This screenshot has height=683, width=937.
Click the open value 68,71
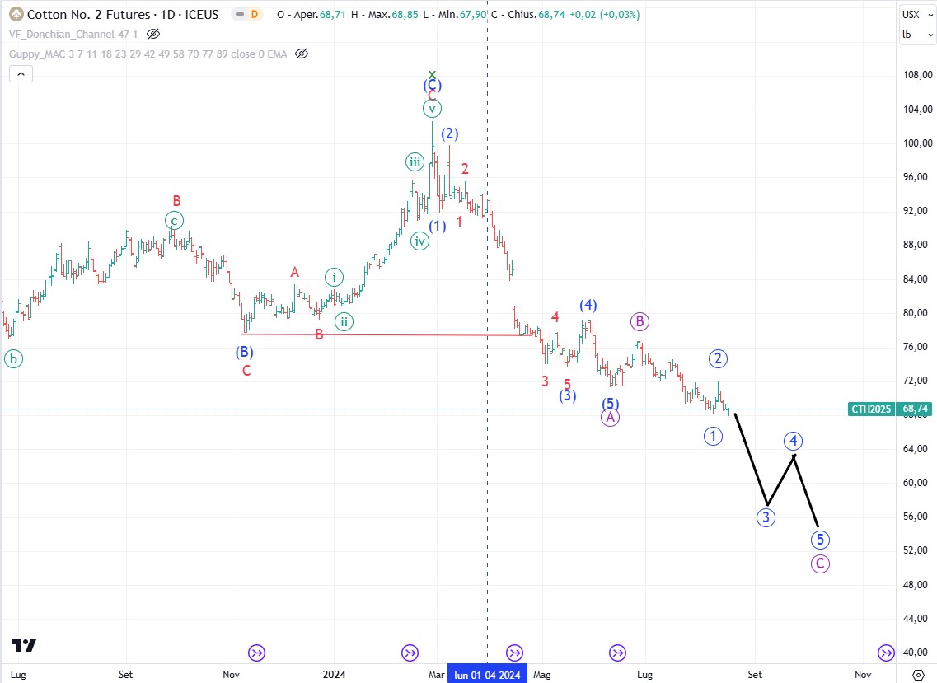[333, 14]
